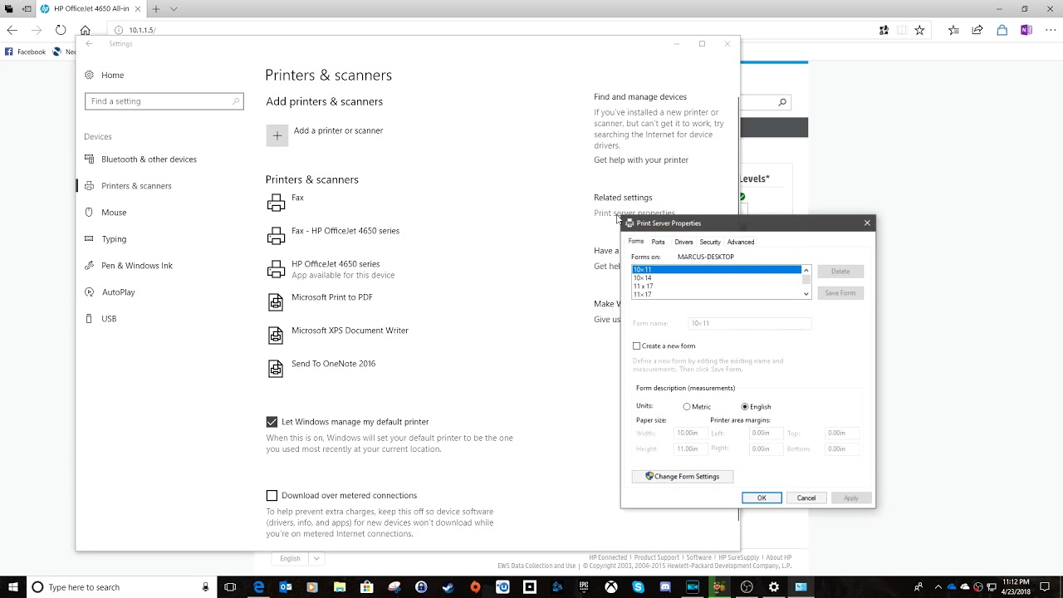The image size is (1063, 598).
Task: Open Pen & Windows Ink settings
Action: pyautogui.click(x=137, y=266)
